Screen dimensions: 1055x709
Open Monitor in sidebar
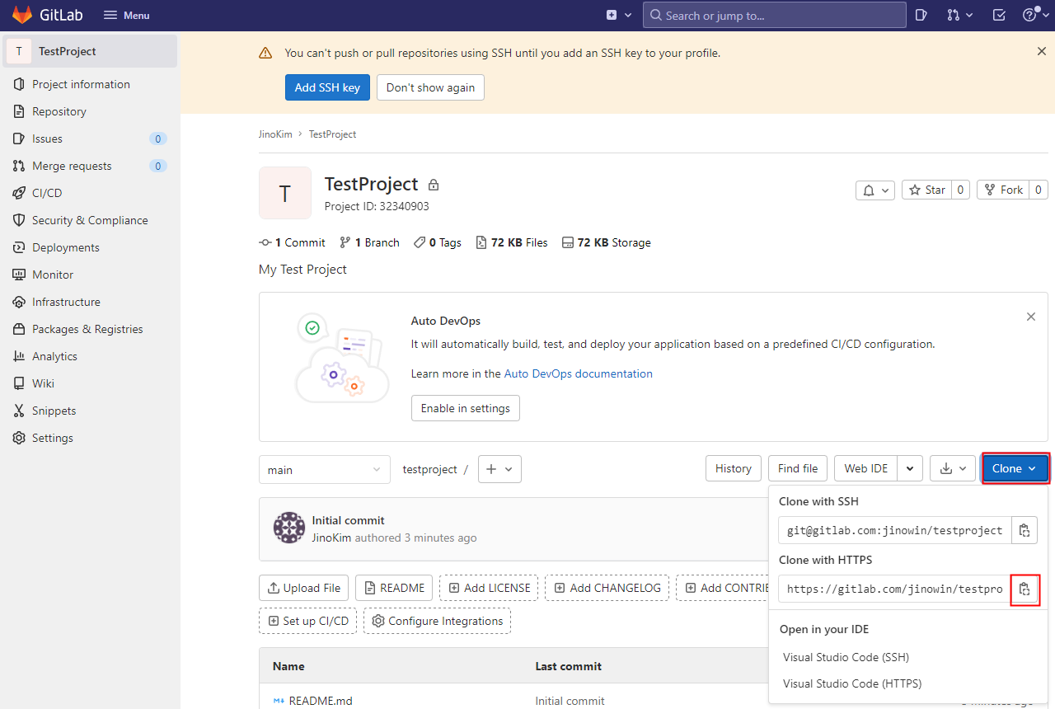tap(91, 275)
